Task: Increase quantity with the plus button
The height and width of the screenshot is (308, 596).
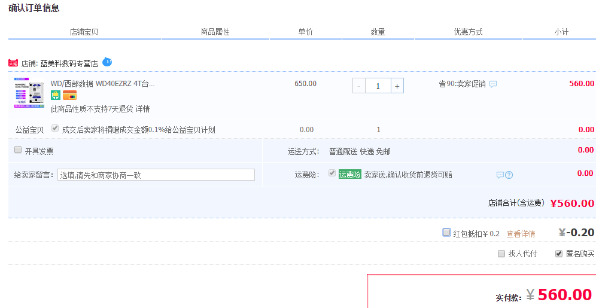Action: (x=397, y=86)
